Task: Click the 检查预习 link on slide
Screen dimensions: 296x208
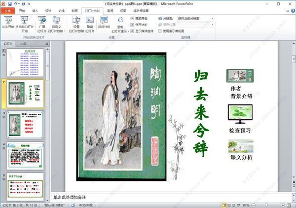Action: [x=240, y=131]
